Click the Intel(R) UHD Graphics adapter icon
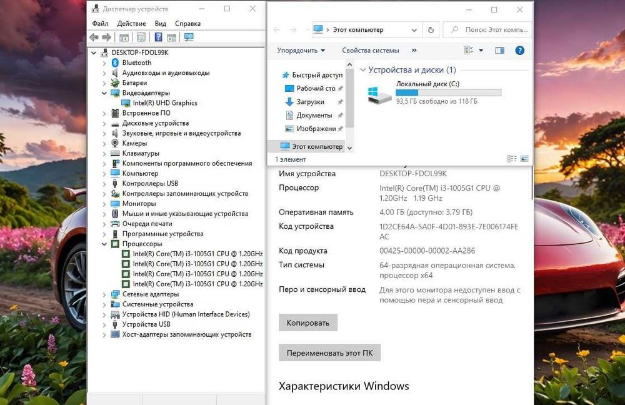This screenshot has width=625, height=405. point(126,103)
